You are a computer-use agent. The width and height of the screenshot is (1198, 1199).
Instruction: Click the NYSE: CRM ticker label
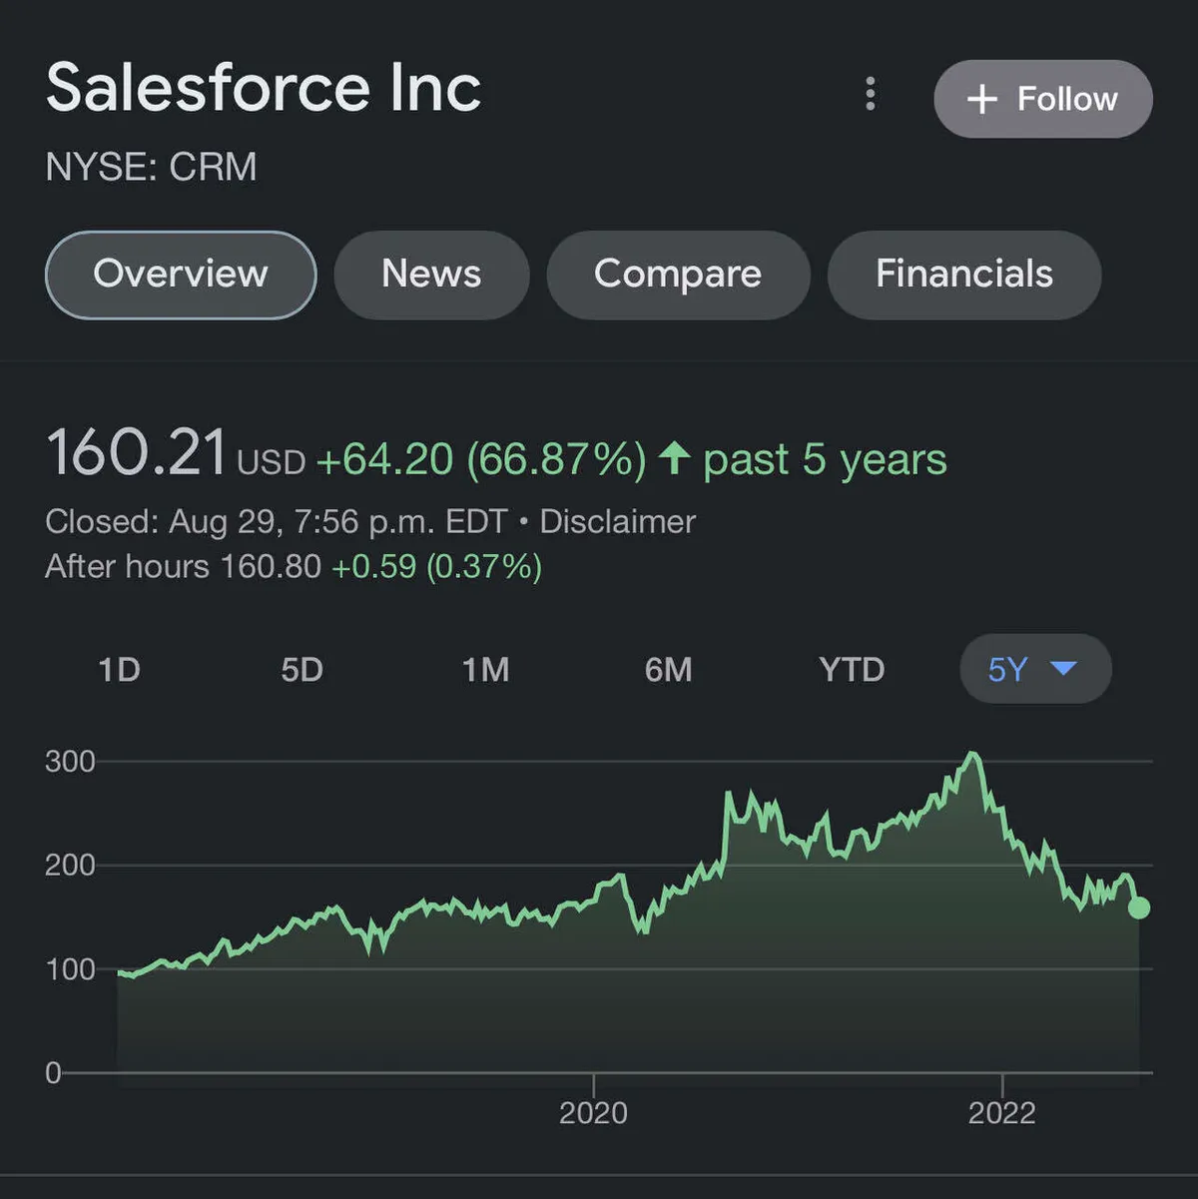(x=151, y=167)
